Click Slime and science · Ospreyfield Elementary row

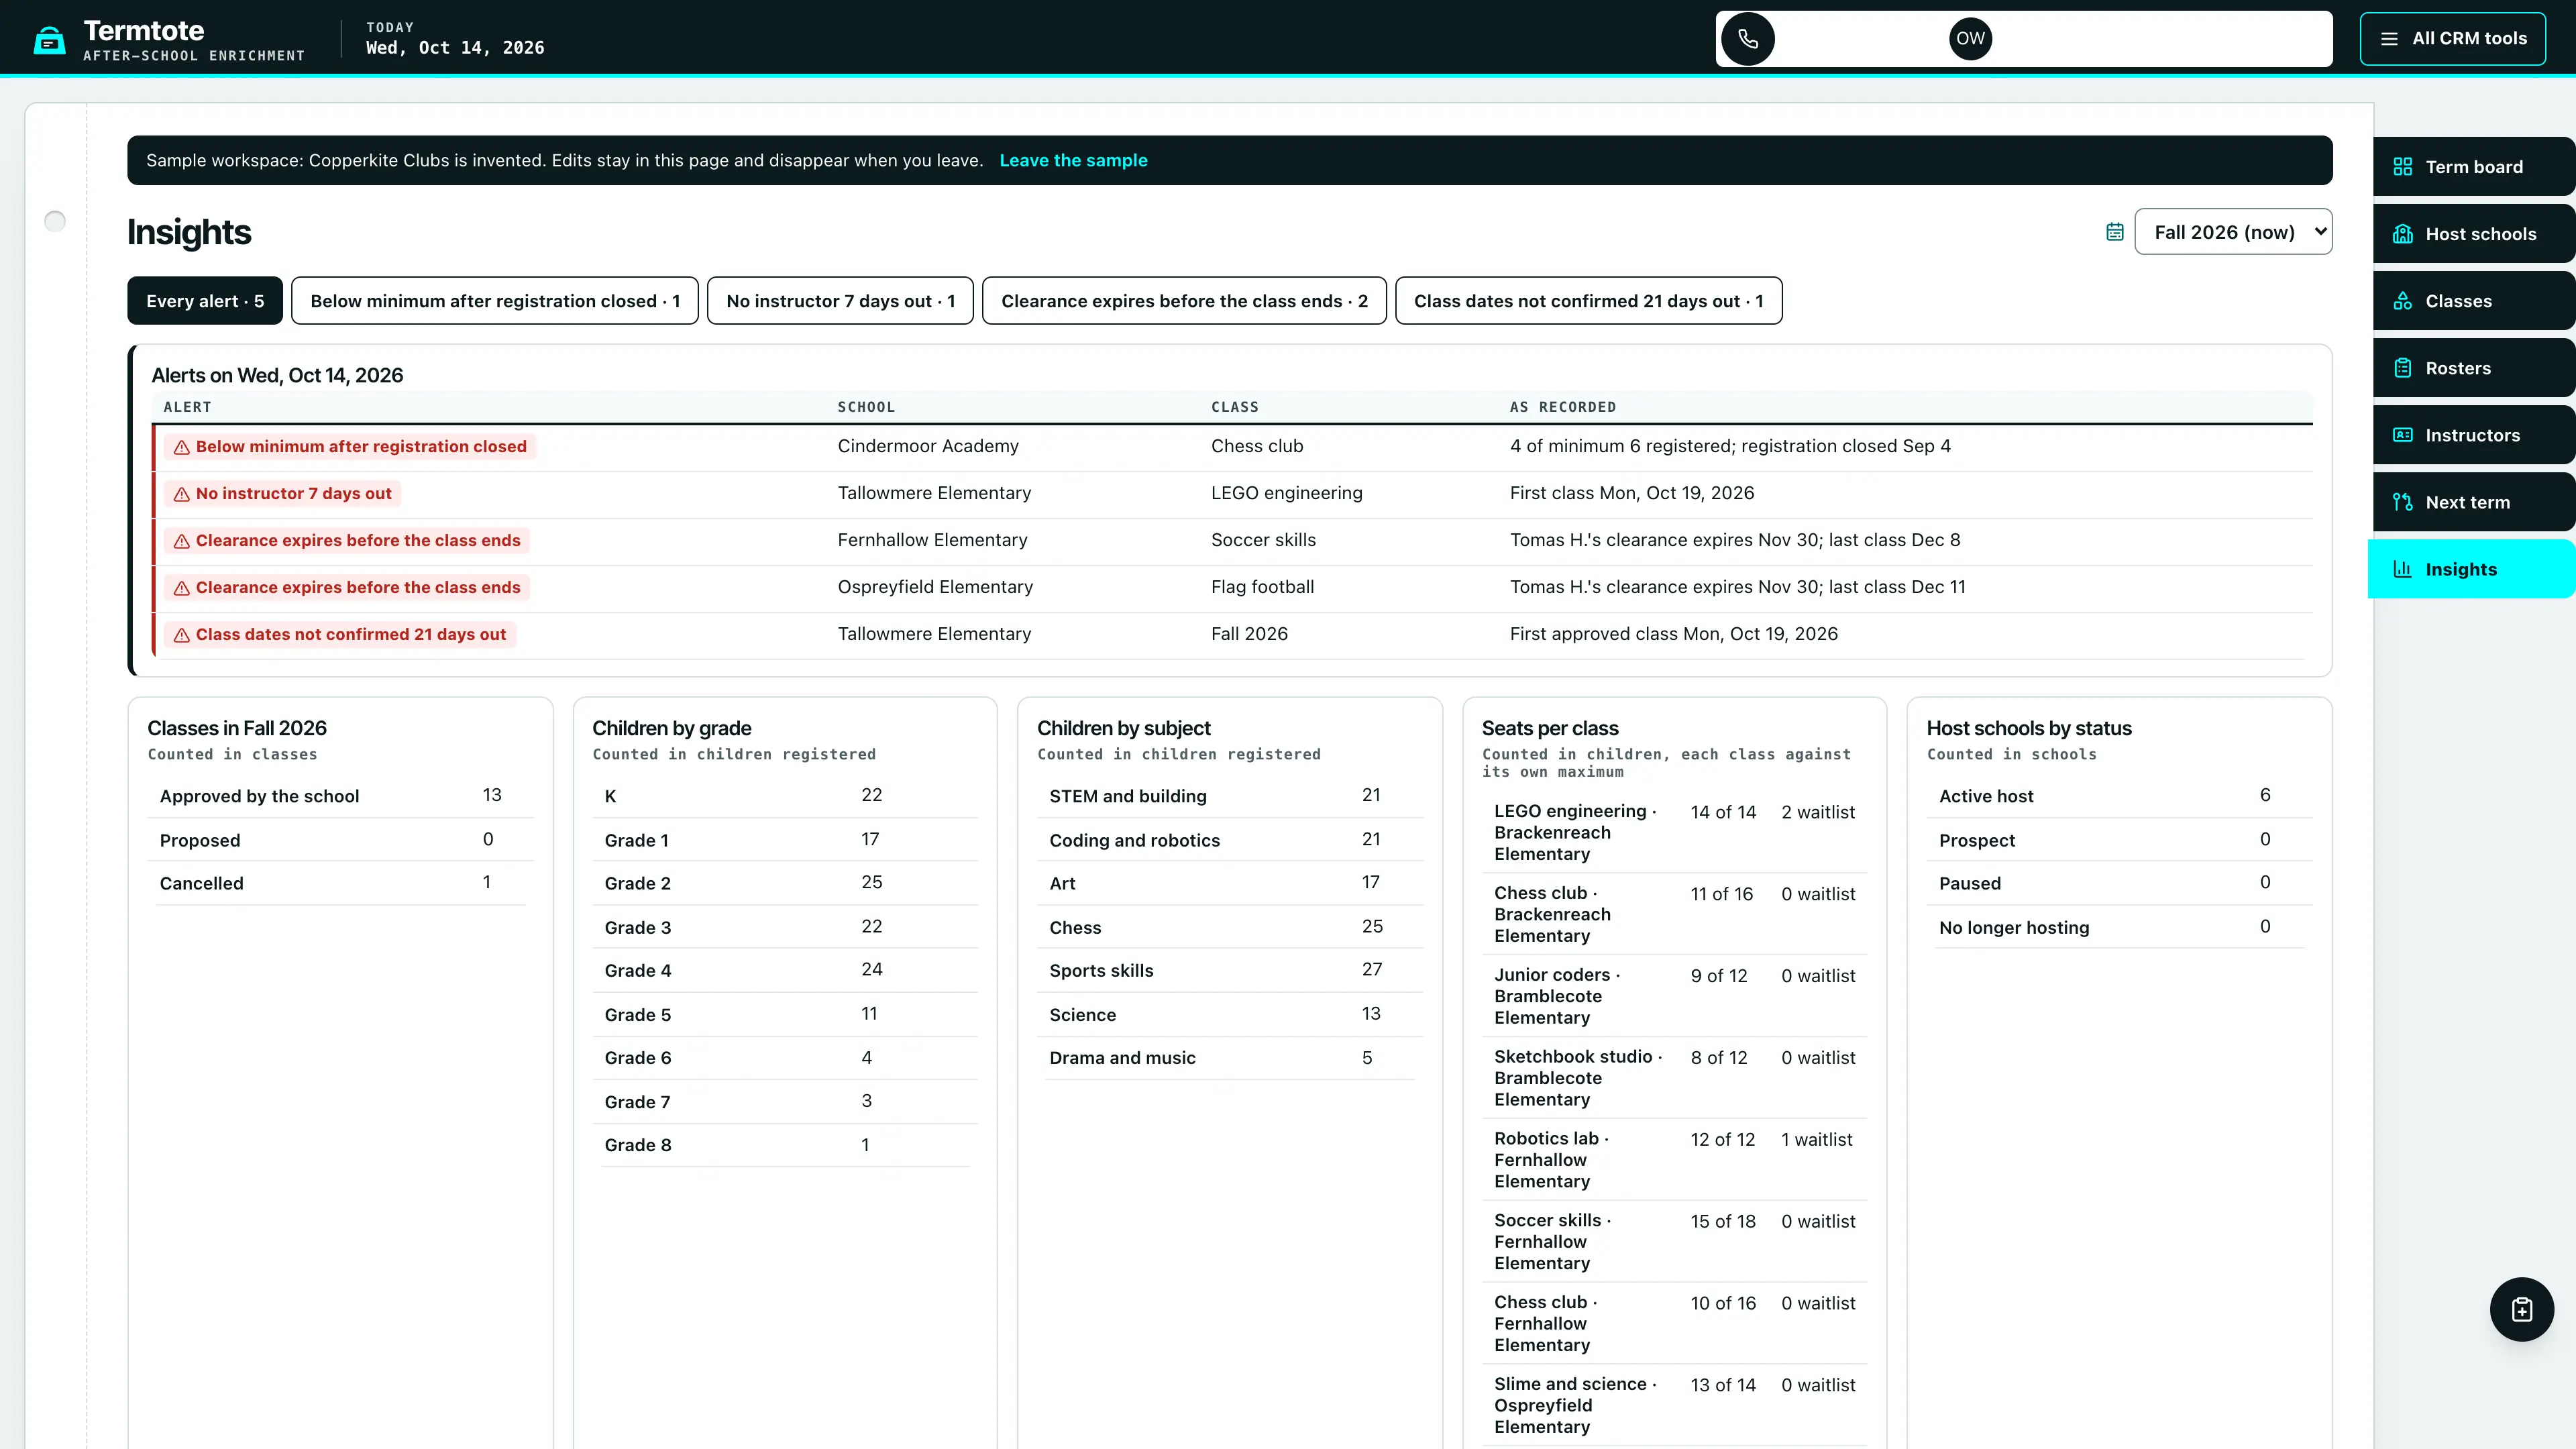click(x=1674, y=1405)
